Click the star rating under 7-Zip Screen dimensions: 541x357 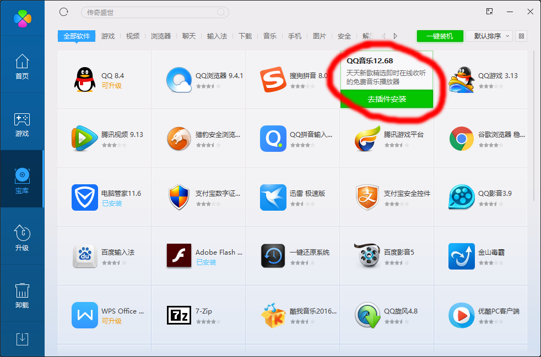(x=208, y=321)
